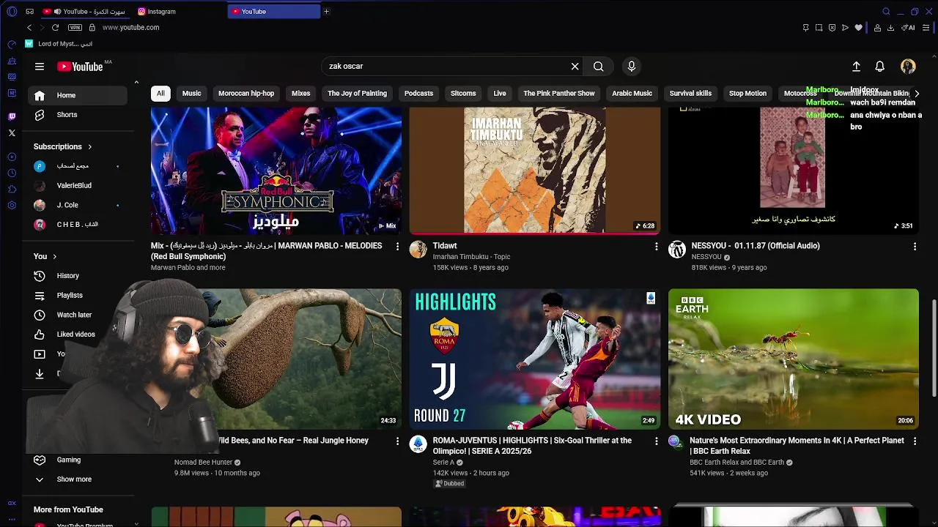The width and height of the screenshot is (938, 527).
Task: Select the Mixes filter chip
Action: (x=301, y=94)
